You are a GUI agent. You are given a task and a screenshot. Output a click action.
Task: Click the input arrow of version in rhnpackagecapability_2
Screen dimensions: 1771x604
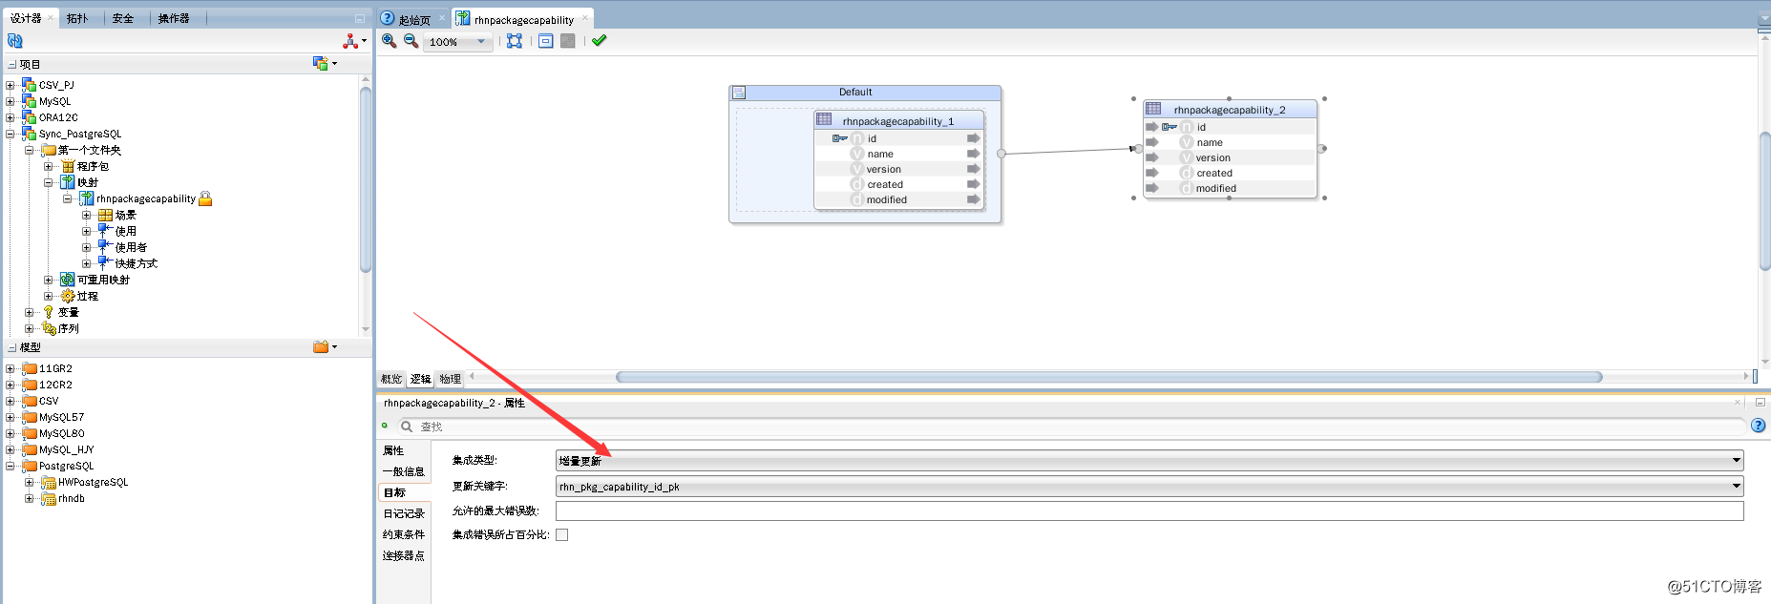pyautogui.click(x=1152, y=157)
